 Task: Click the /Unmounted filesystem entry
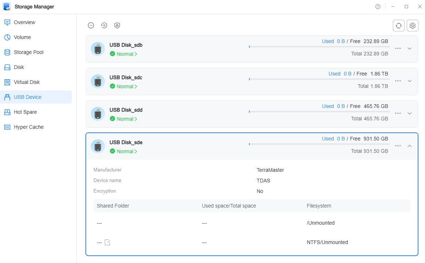[x=321, y=223]
